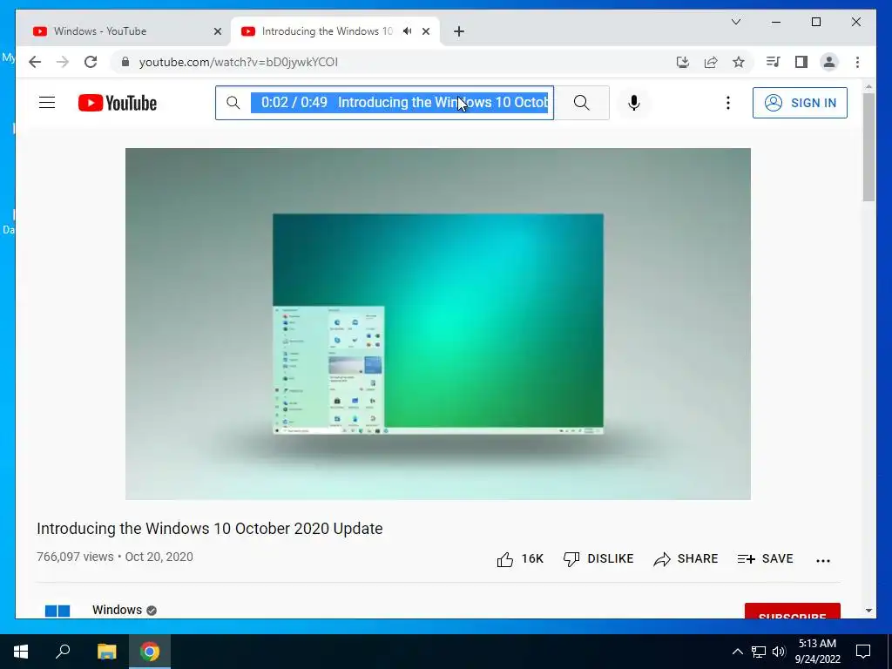Mute the tab via speaker icon
The height and width of the screenshot is (669, 892).
[x=408, y=31]
